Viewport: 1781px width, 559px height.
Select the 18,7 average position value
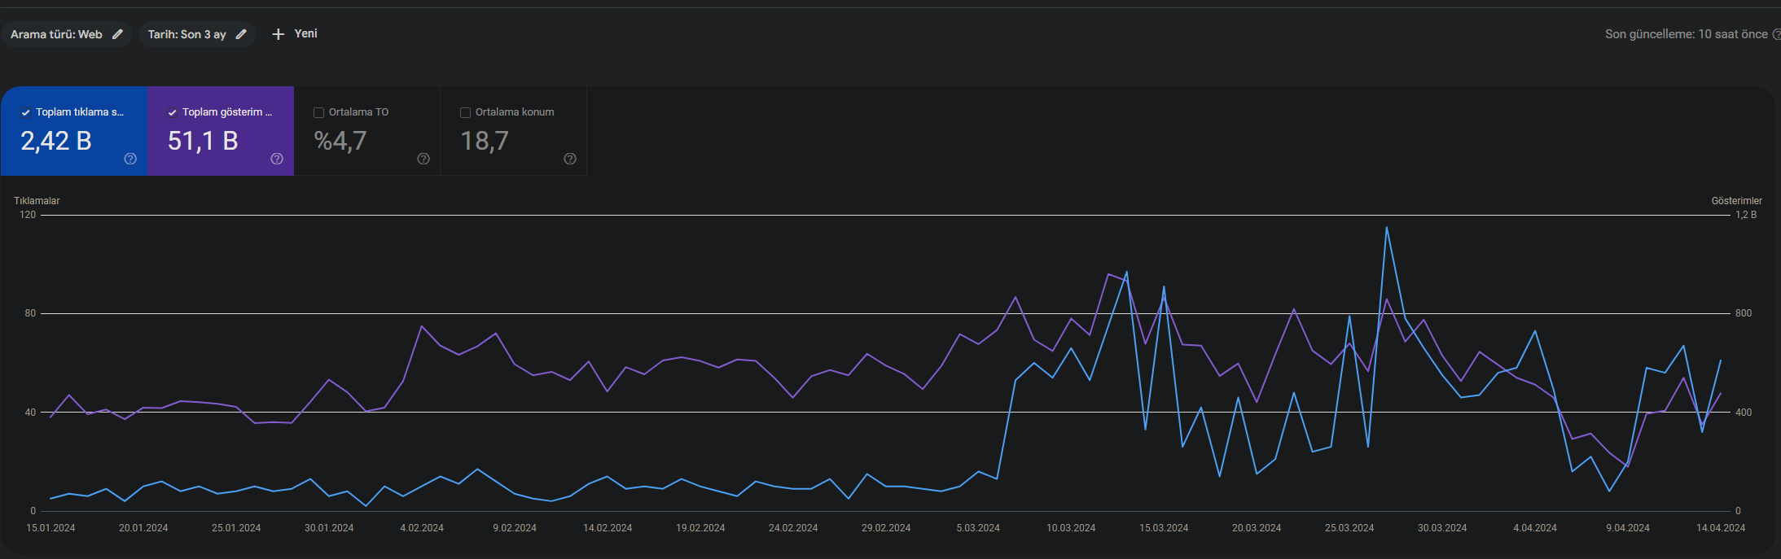485,142
